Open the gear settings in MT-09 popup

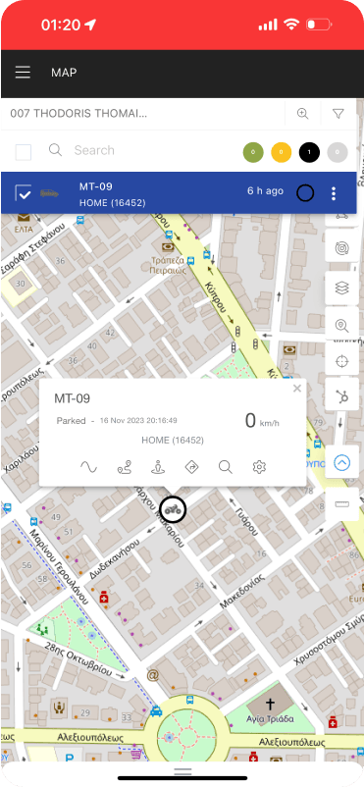click(259, 467)
